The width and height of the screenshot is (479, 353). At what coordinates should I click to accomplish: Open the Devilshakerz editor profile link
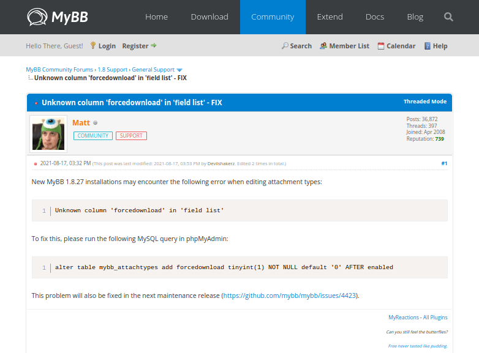[x=221, y=163]
